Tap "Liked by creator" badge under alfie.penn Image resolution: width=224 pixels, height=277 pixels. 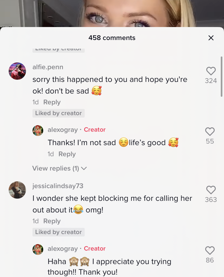point(58,113)
